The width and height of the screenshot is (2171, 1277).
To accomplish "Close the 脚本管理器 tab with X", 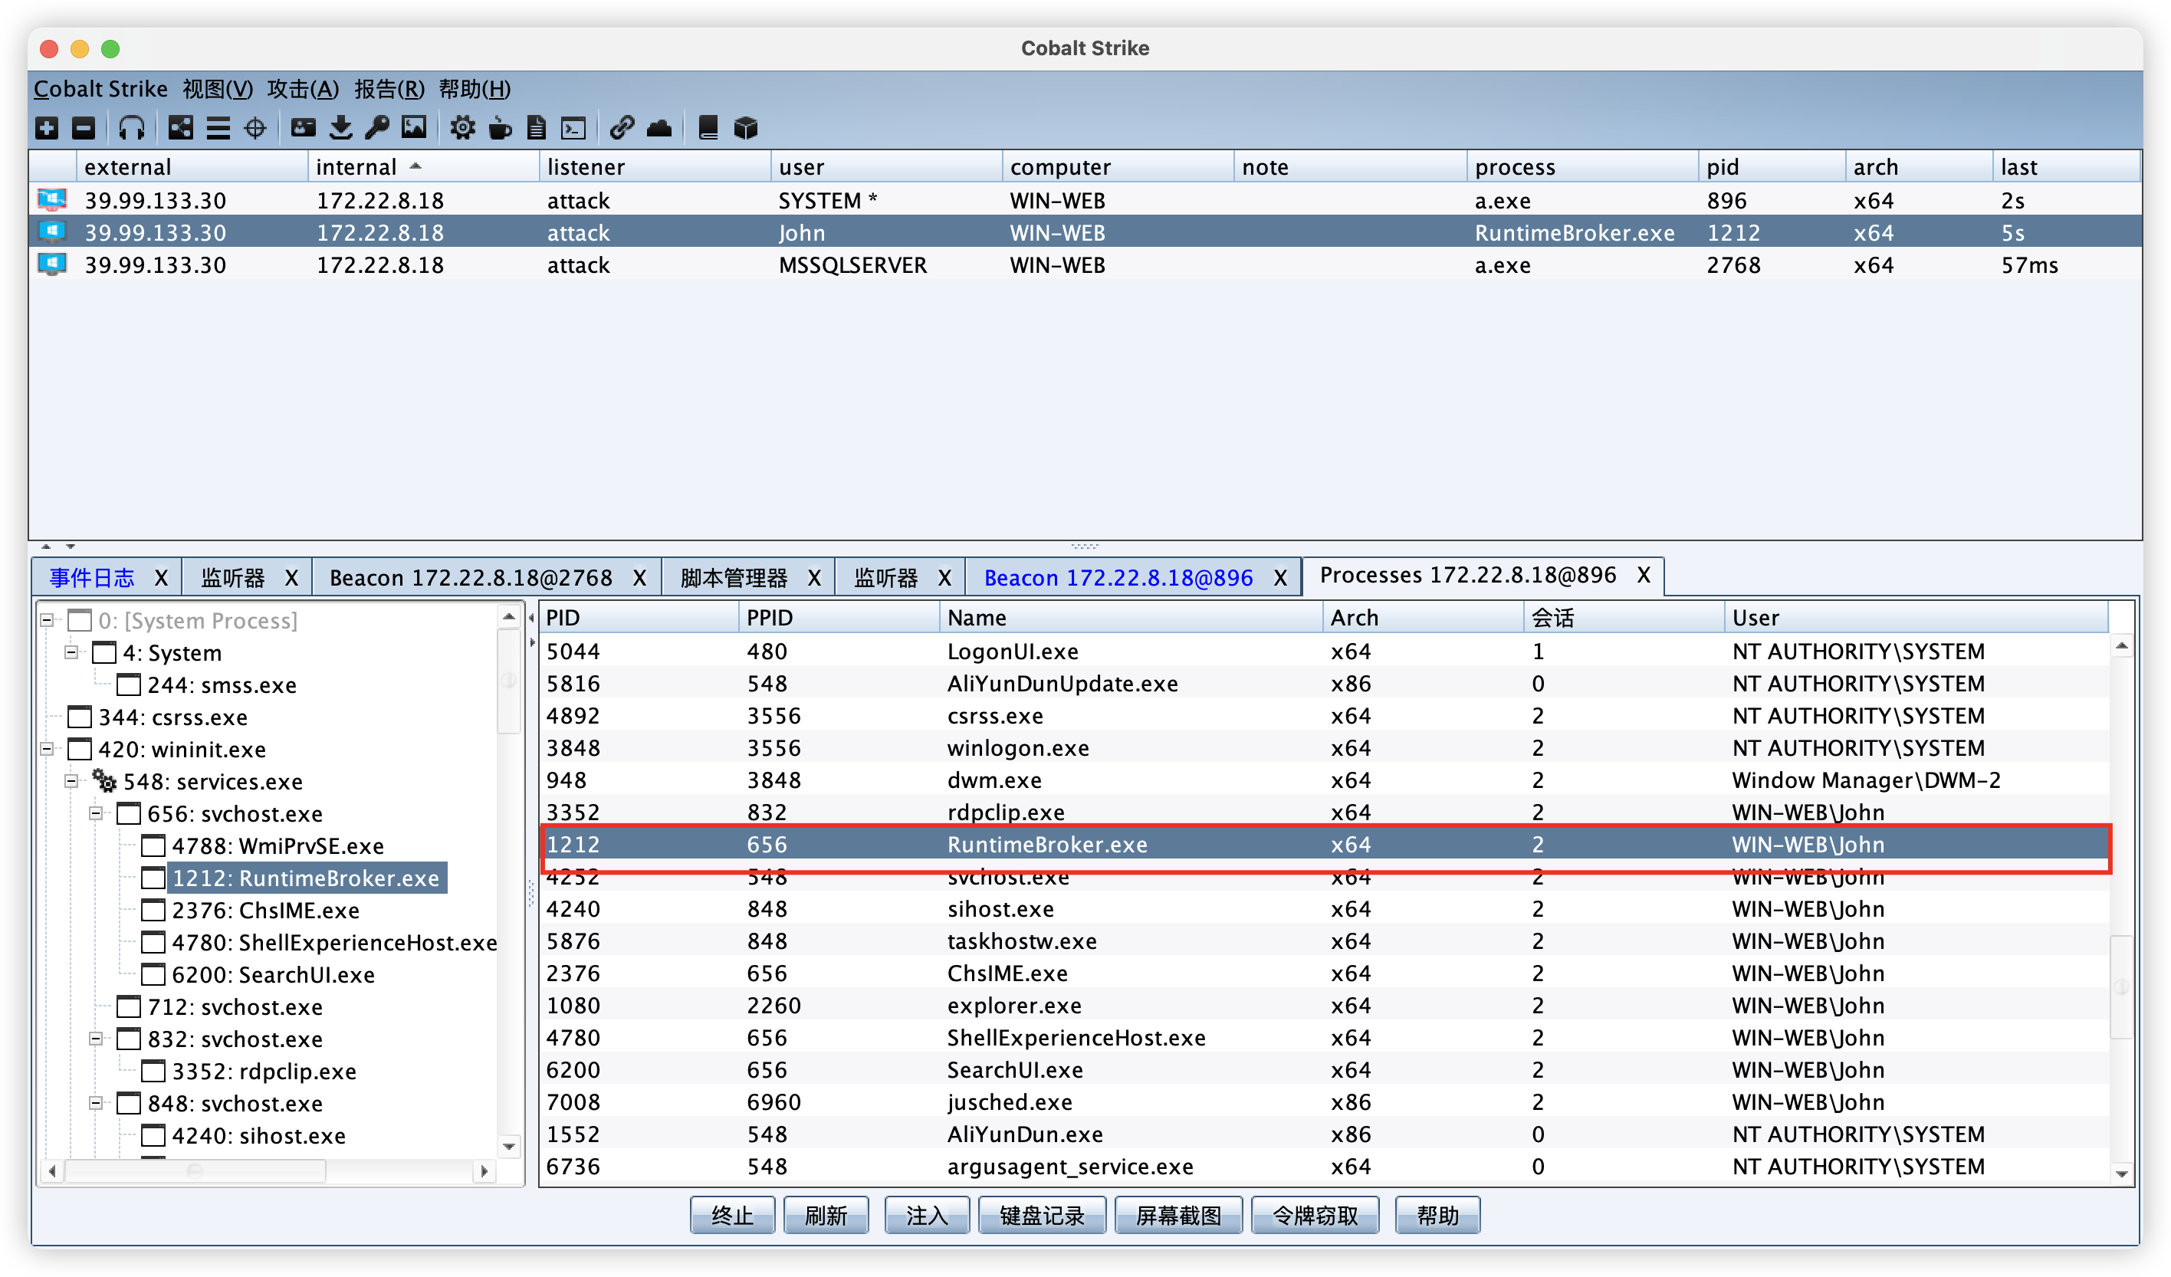I will tap(814, 577).
